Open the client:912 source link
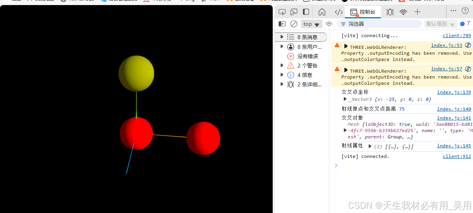 point(457,156)
